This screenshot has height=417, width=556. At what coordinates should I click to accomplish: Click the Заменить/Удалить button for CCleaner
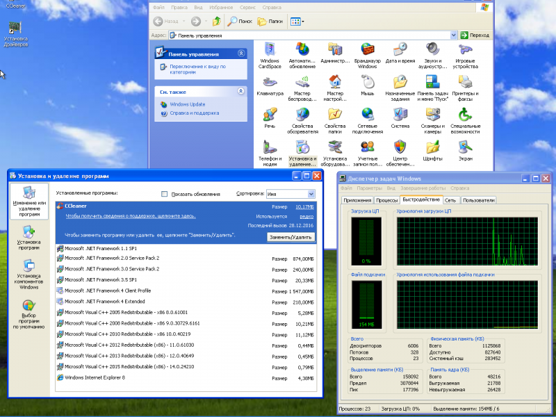coord(291,237)
